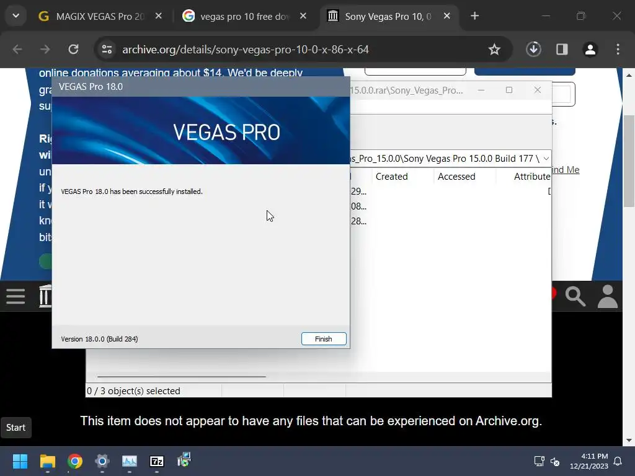The height and width of the screenshot is (476, 635).
Task: Bookmark this page with the star icon
Action: pyautogui.click(x=494, y=50)
